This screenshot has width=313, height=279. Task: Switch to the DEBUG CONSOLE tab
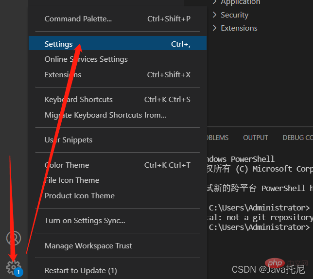pos(297,138)
